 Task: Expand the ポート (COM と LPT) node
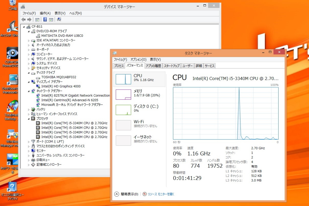point(29,141)
